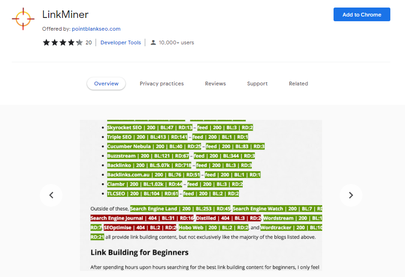Image resolution: width=405 pixels, height=277 pixels.
Task: Select the Overview tab
Action: pyautogui.click(x=106, y=84)
